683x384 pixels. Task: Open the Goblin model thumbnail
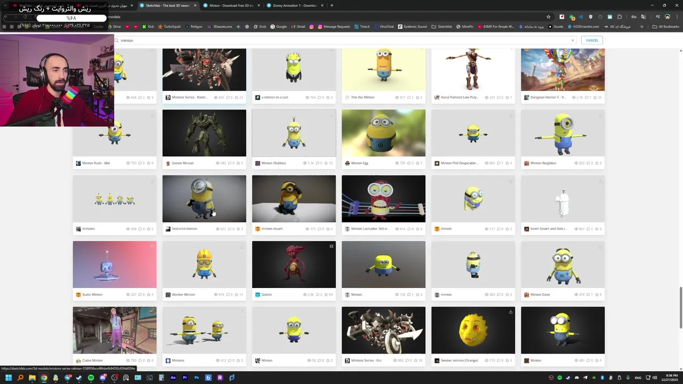click(x=294, y=265)
